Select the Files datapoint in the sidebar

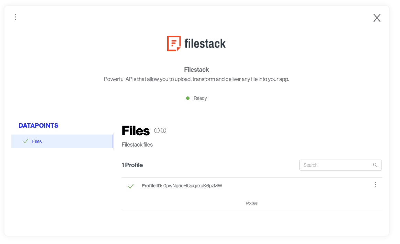pos(37,141)
